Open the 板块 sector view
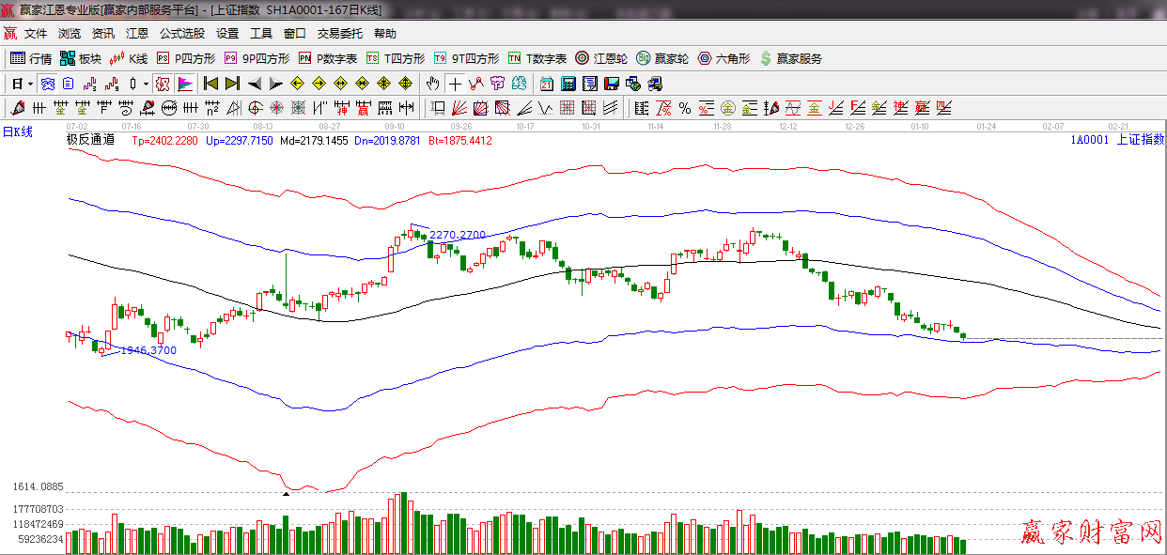Screen dimensions: 1167x555 point(80,58)
